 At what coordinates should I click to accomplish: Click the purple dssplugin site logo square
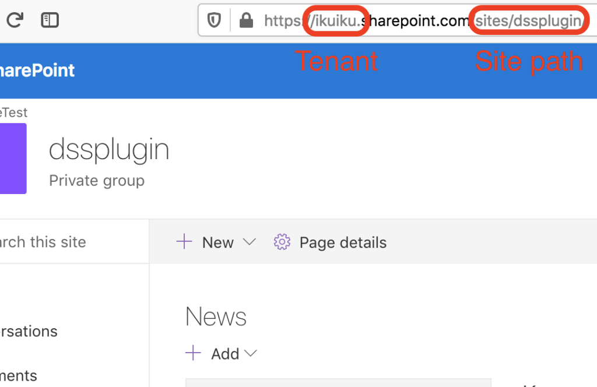tap(12, 159)
